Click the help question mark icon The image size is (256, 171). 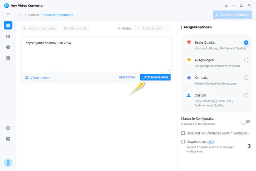(x=8, y=139)
